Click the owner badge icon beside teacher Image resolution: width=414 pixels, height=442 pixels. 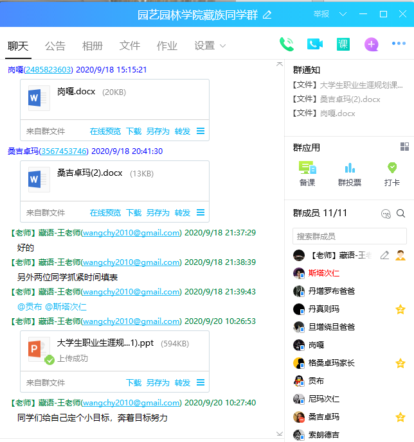(401, 255)
